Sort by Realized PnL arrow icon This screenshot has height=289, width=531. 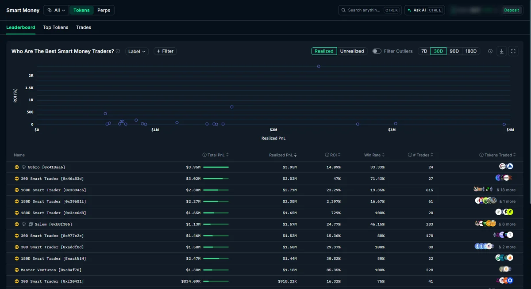click(x=296, y=155)
